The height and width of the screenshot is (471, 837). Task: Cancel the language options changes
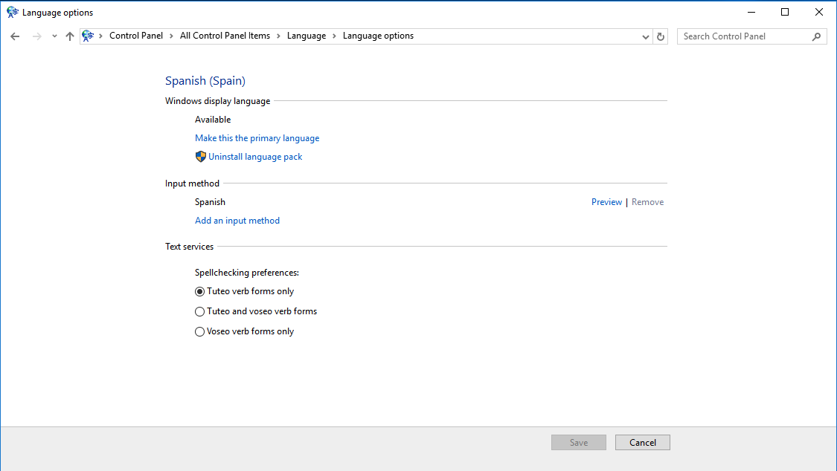click(x=642, y=442)
